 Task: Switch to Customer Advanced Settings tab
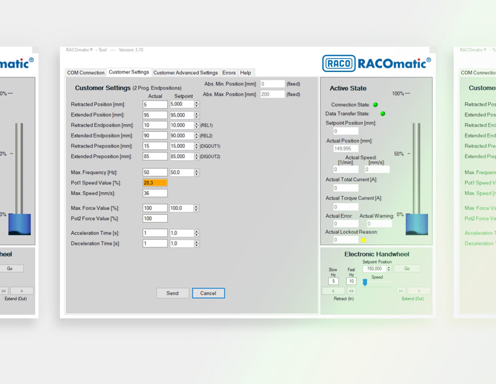185,73
